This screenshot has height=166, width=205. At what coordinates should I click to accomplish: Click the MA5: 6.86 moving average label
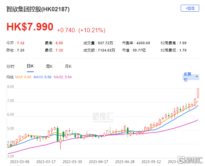[x=23, y=77]
